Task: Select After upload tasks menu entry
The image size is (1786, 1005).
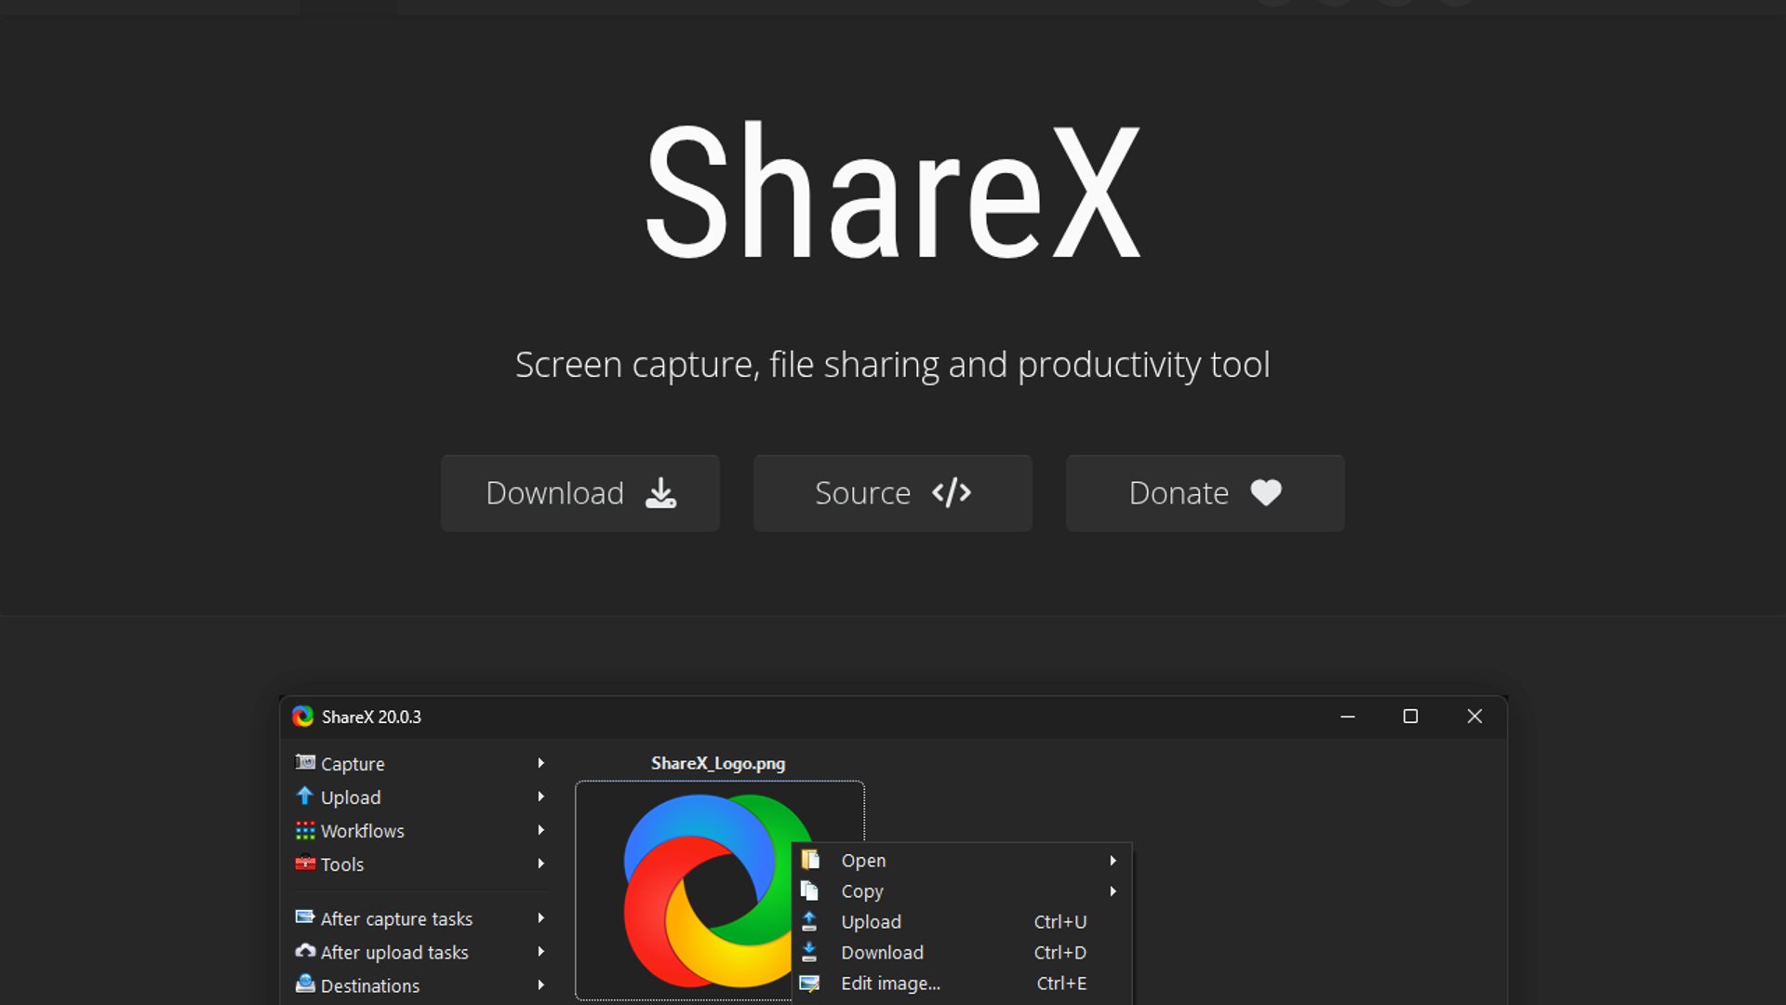Action: pos(420,953)
